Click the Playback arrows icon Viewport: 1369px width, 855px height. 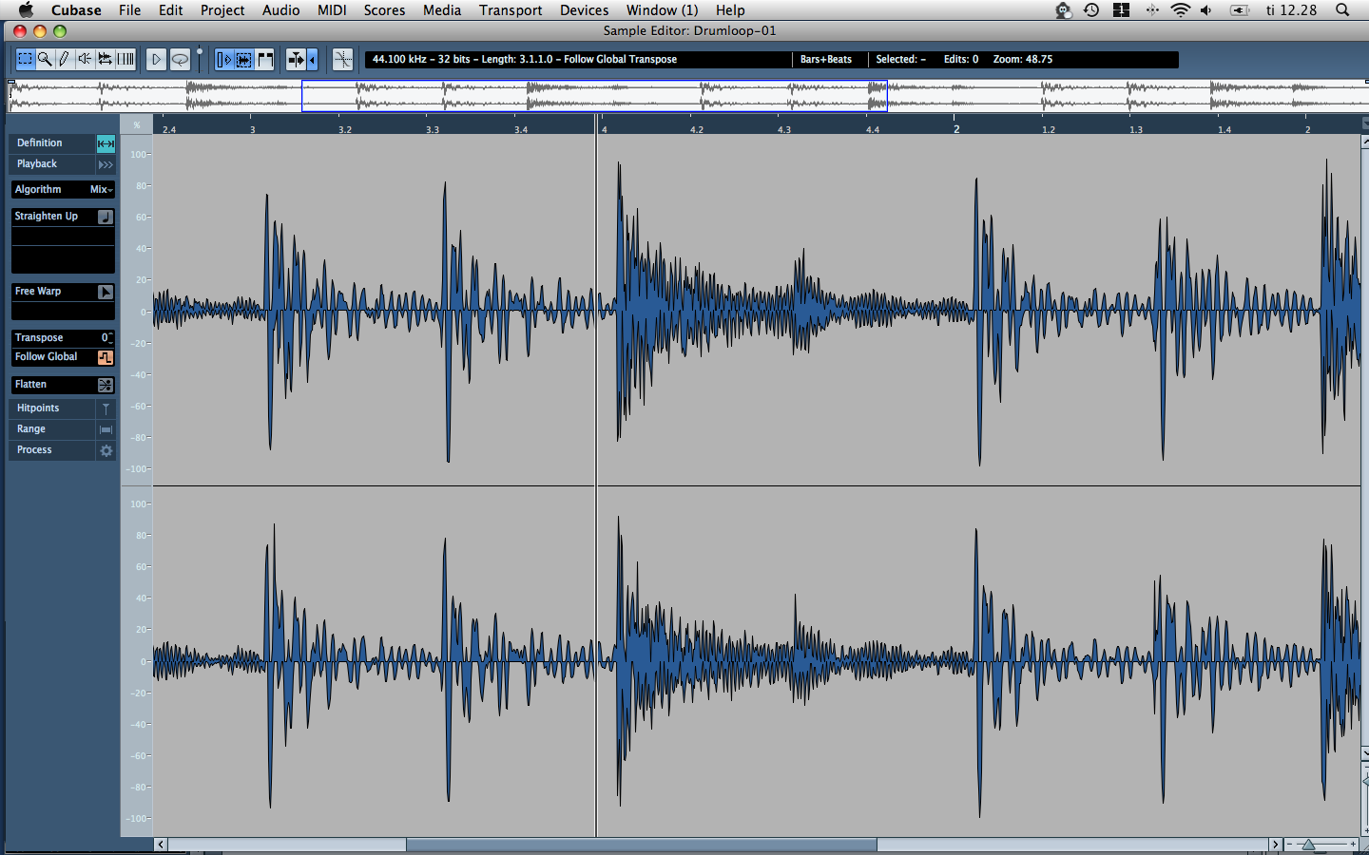click(106, 164)
